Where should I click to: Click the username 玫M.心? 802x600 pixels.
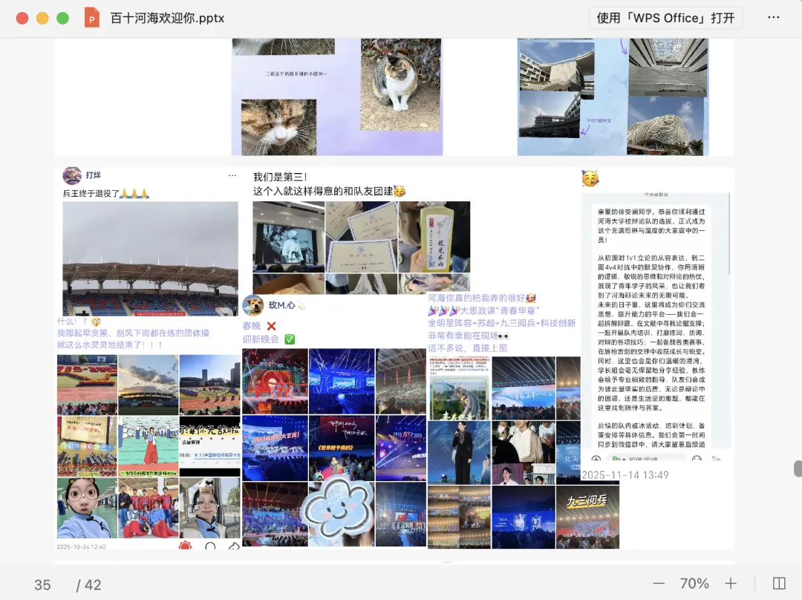click(x=282, y=305)
